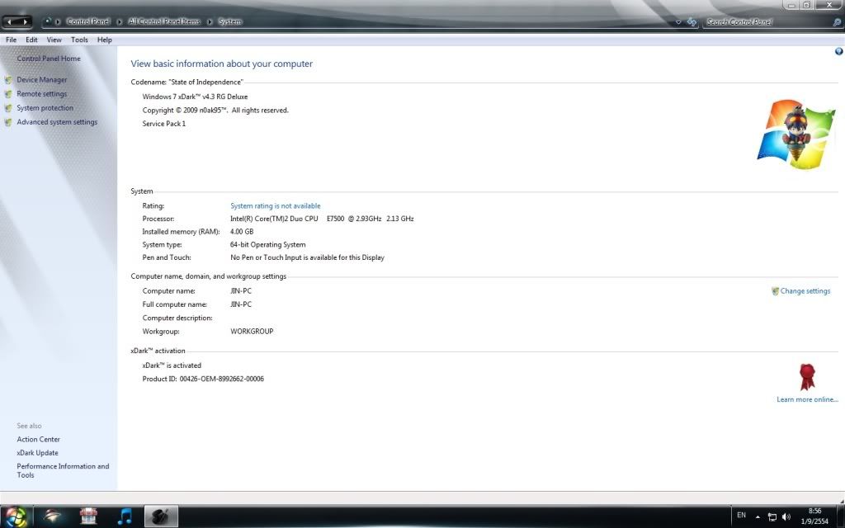Click the red genuine ribbon seal icon
The height and width of the screenshot is (528, 845).
point(807,376)
